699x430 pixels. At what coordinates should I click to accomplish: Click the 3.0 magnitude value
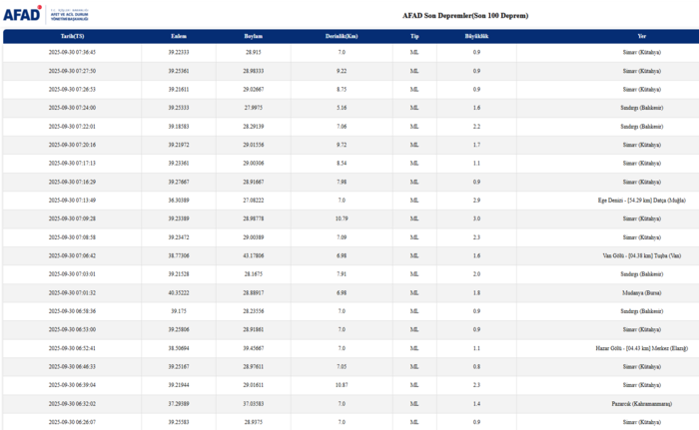[476, 217]
